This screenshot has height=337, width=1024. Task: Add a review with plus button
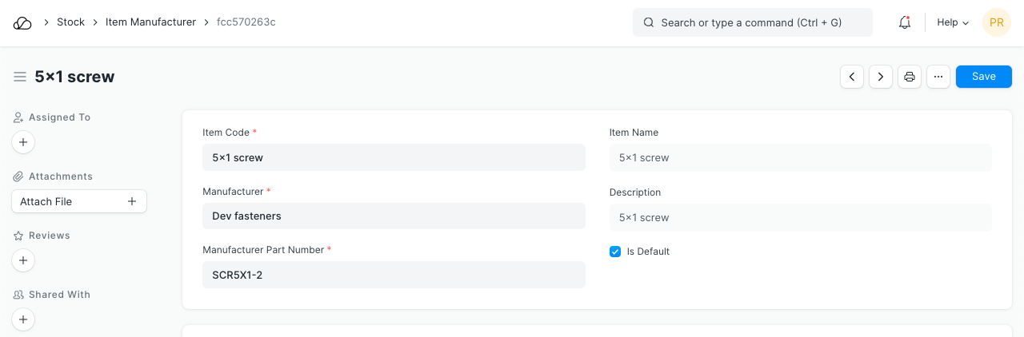[x=23, y=260]
